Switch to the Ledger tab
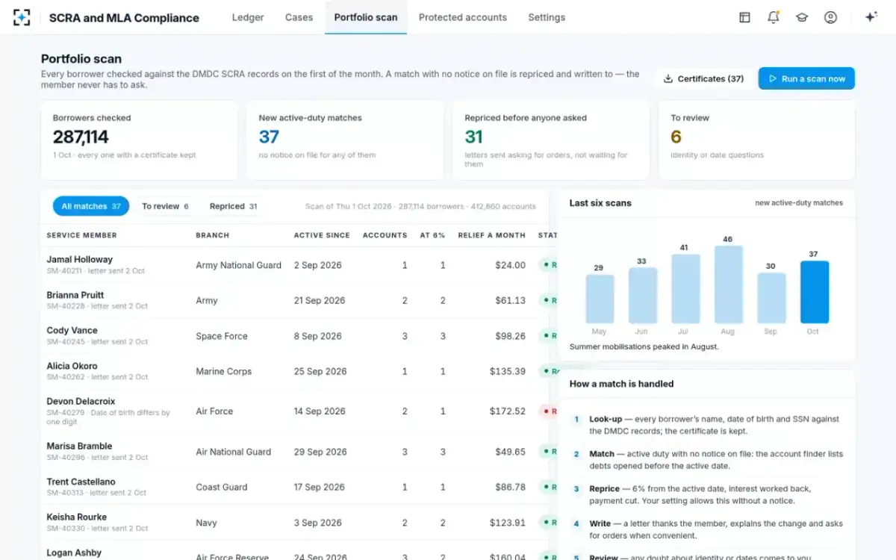 248,17
